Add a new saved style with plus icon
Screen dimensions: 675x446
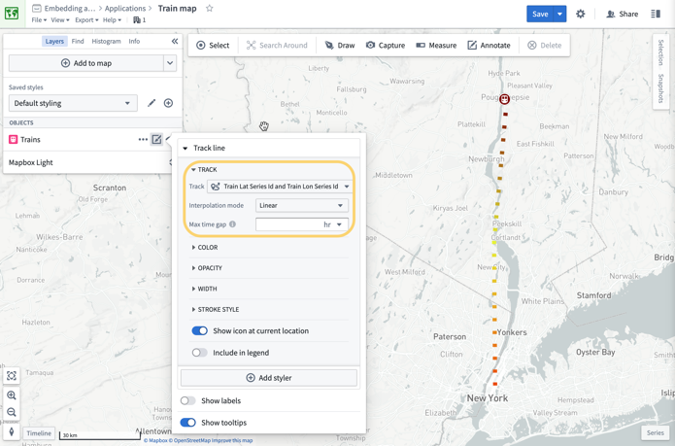point(168,103)
